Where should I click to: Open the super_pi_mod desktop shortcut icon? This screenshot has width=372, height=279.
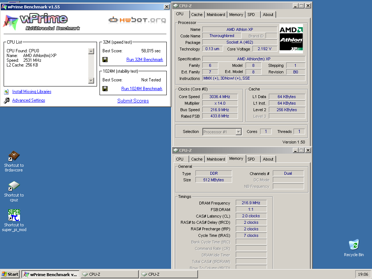click(x=14, y=215)
